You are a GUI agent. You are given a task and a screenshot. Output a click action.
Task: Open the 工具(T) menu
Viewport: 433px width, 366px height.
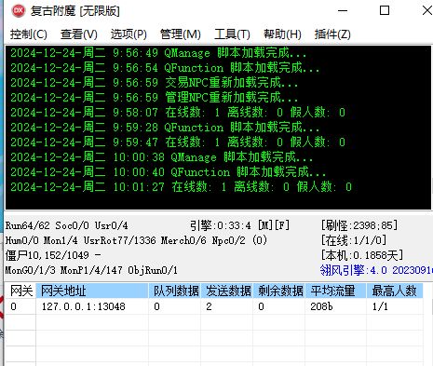[232, 34]
